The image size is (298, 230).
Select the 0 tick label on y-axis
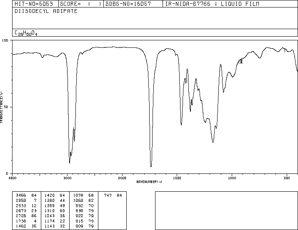(x=7, y=173)
